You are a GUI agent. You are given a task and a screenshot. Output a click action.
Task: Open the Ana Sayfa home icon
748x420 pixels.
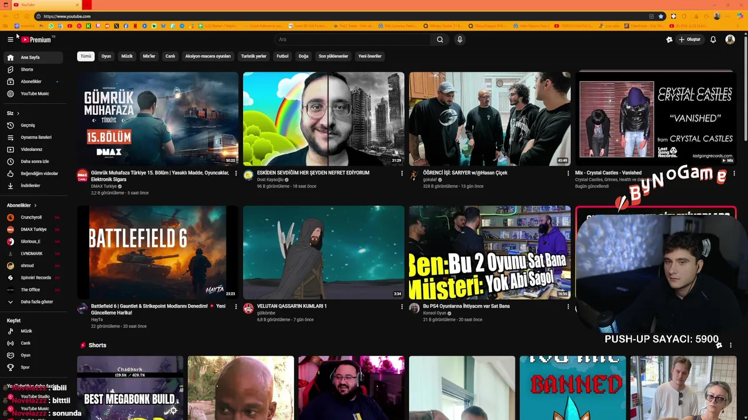(10, 57)
